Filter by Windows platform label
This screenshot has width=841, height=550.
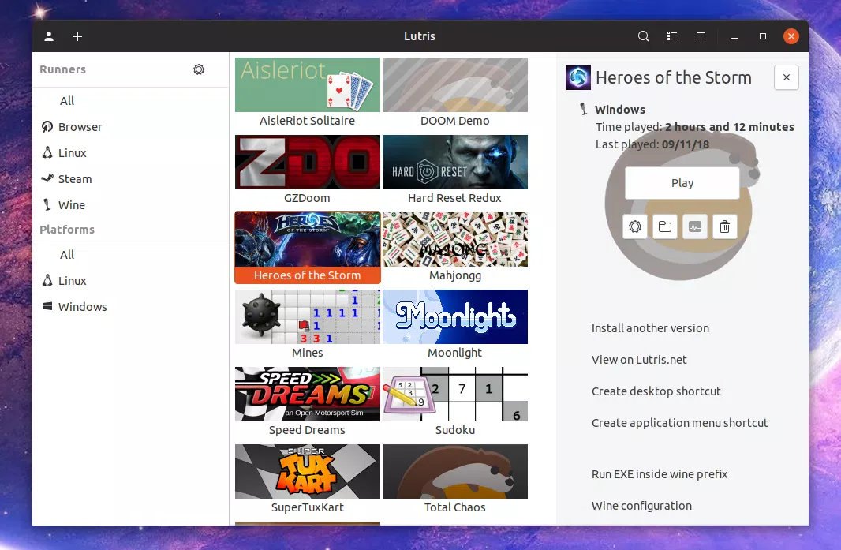[x=83, y=306]
